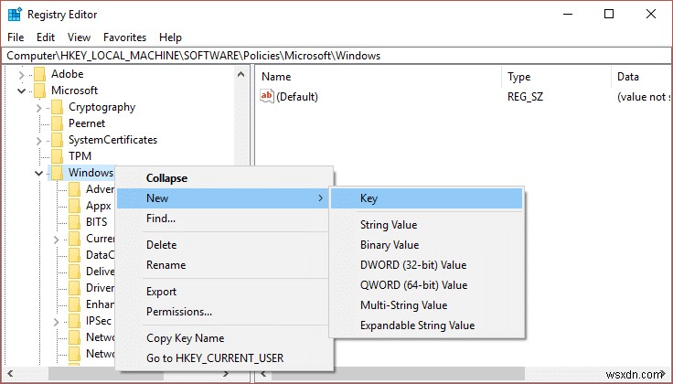Select the Appx tree label
This screenshot has height=384, width=673.
(x=98, y=206)
